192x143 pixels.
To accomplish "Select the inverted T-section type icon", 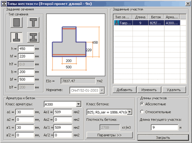I will click(17, 37).
